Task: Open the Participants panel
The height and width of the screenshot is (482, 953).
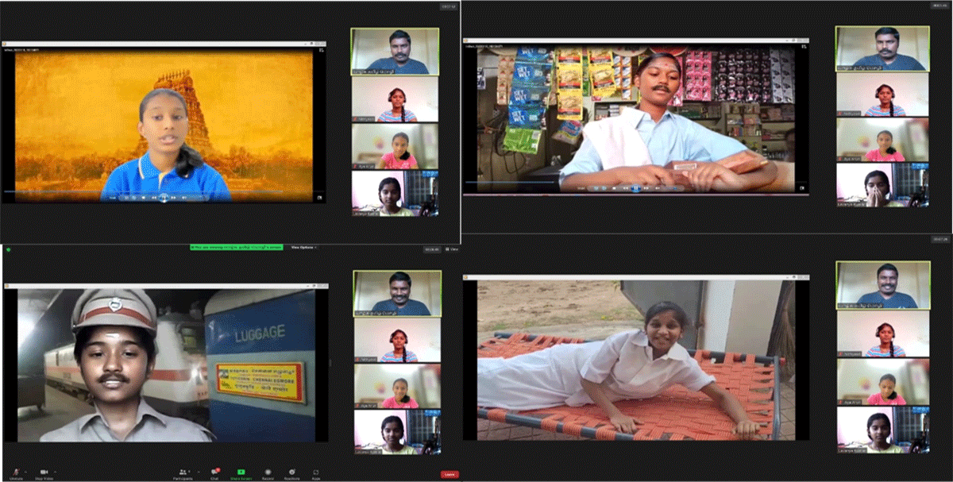Action: click(183, 472)
